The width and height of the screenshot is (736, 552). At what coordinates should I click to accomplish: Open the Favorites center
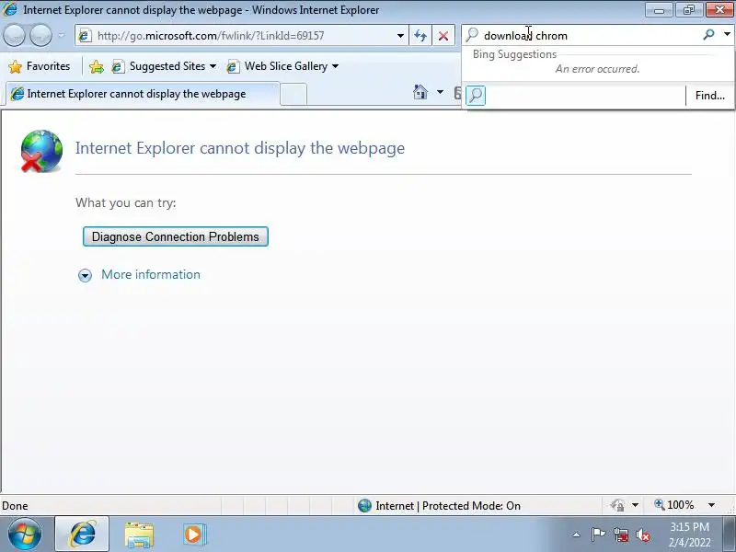pos(39,66)
